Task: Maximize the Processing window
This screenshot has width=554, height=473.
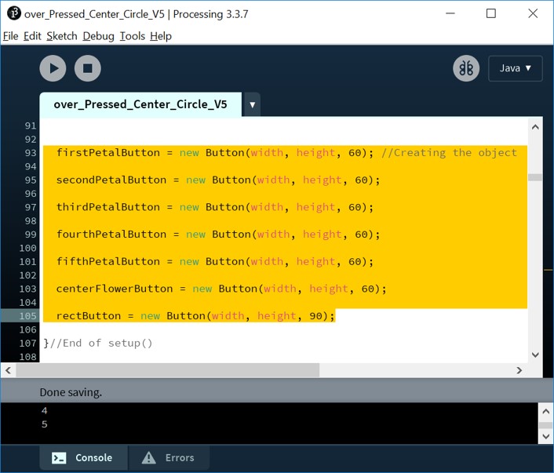Action: coord(490,13)
